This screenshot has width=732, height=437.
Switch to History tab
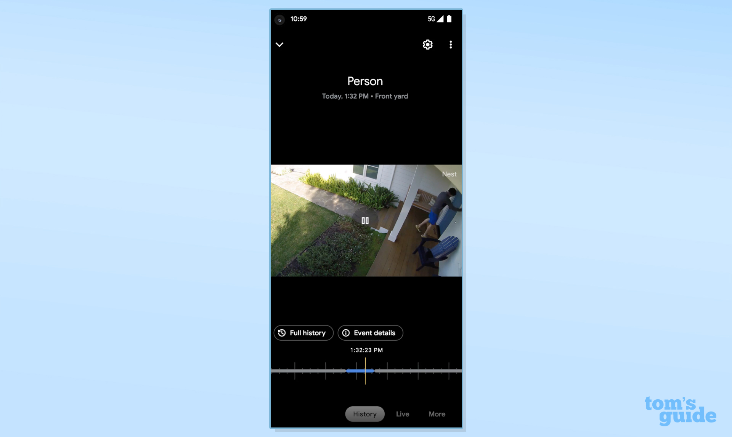[x=365, y=413]
